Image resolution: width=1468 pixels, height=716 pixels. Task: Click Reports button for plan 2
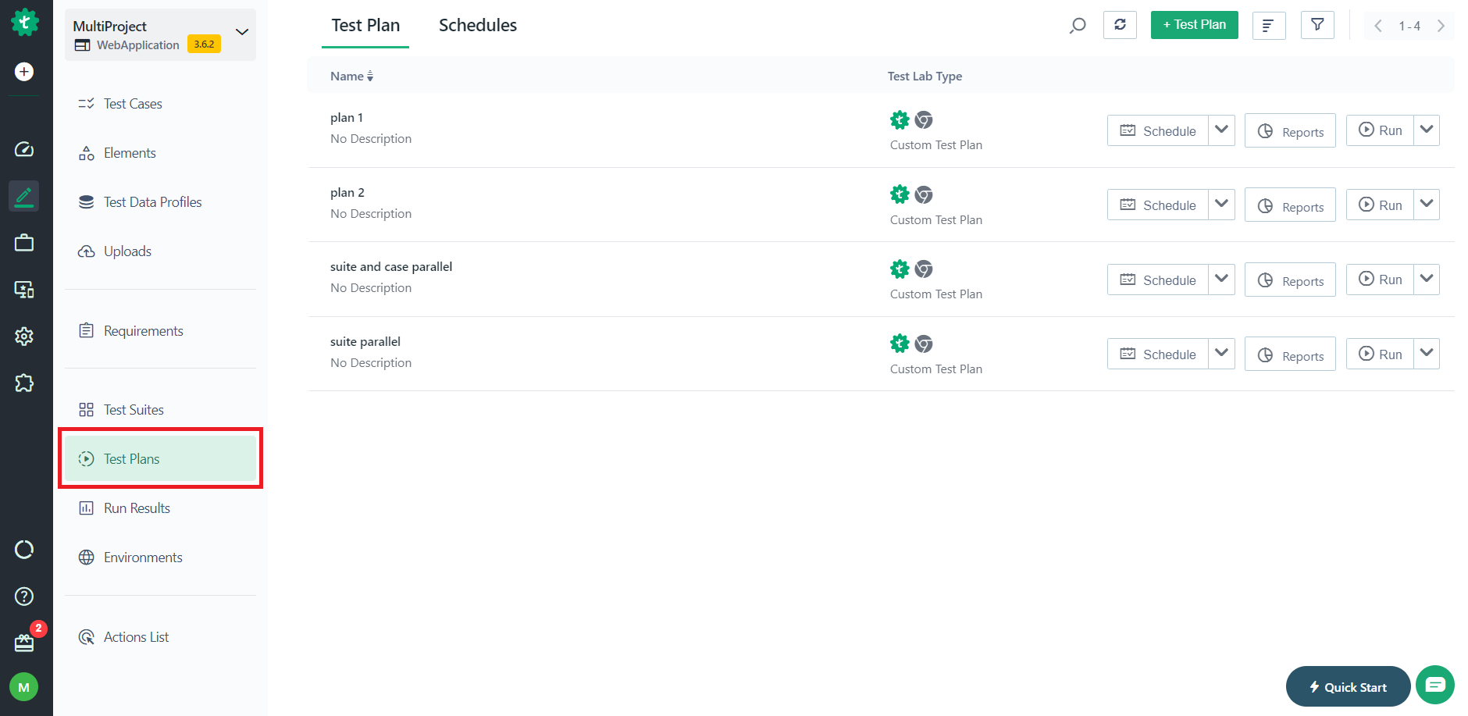click(x=1290, y=205)
